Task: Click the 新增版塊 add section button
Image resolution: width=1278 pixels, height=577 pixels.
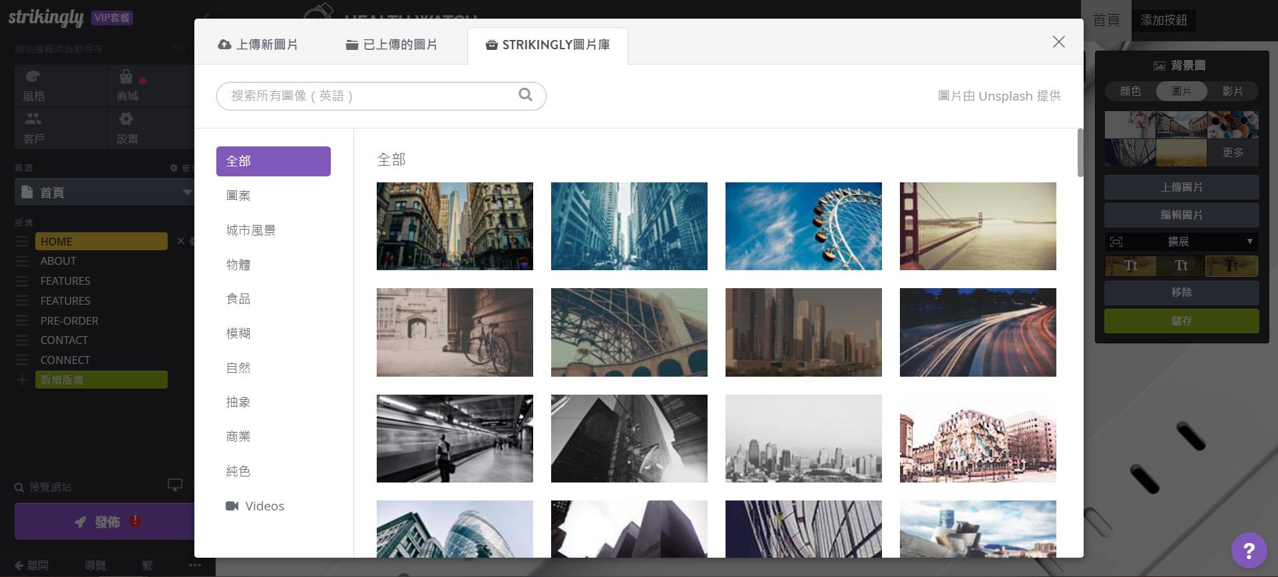Action: click(x=101, y=380)
